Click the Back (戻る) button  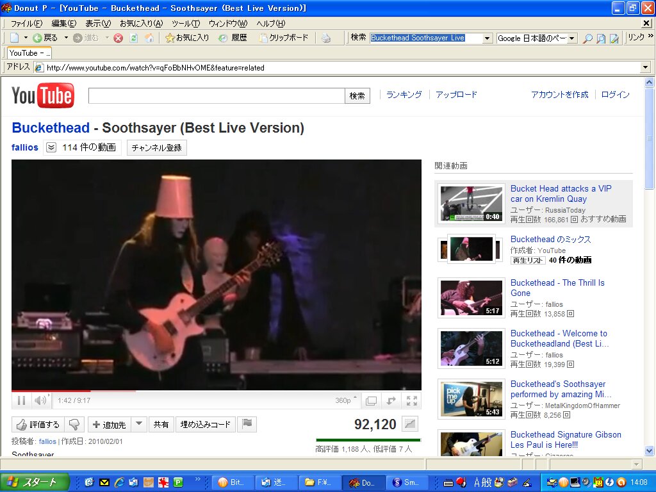pos(45,38)
